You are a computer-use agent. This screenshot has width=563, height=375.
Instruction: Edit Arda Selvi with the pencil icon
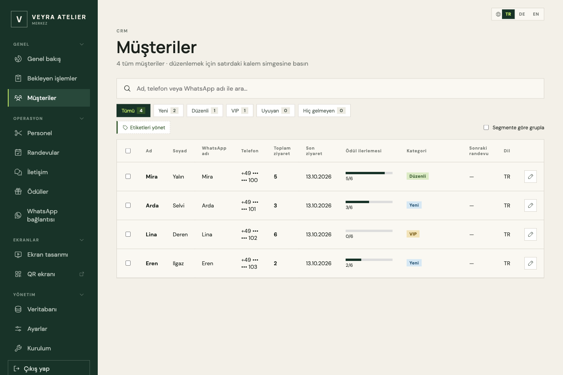coord(531,205)
